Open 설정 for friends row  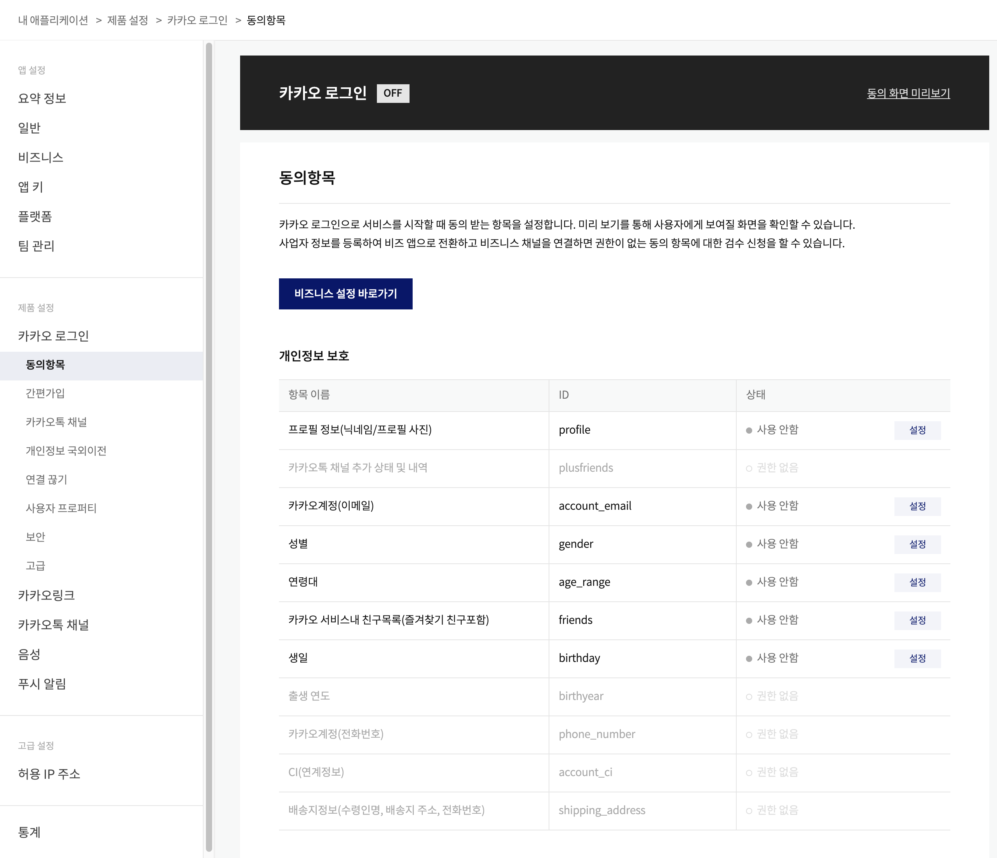coord(917,620)
